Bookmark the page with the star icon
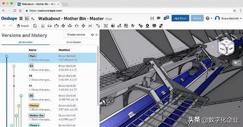Image resolution: width=243 pixels, height=127 pixels. (x=235, y=11)
